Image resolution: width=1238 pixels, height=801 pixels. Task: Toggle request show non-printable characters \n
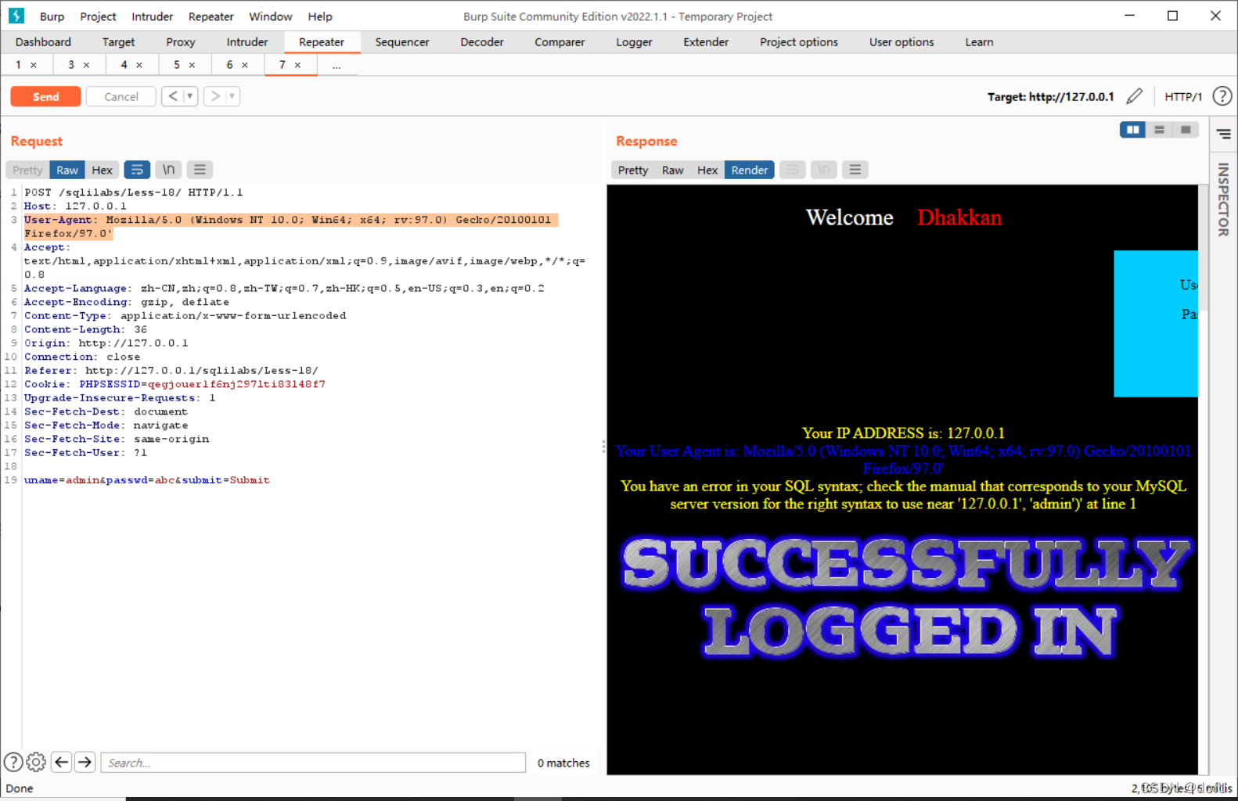pos(168,170)
